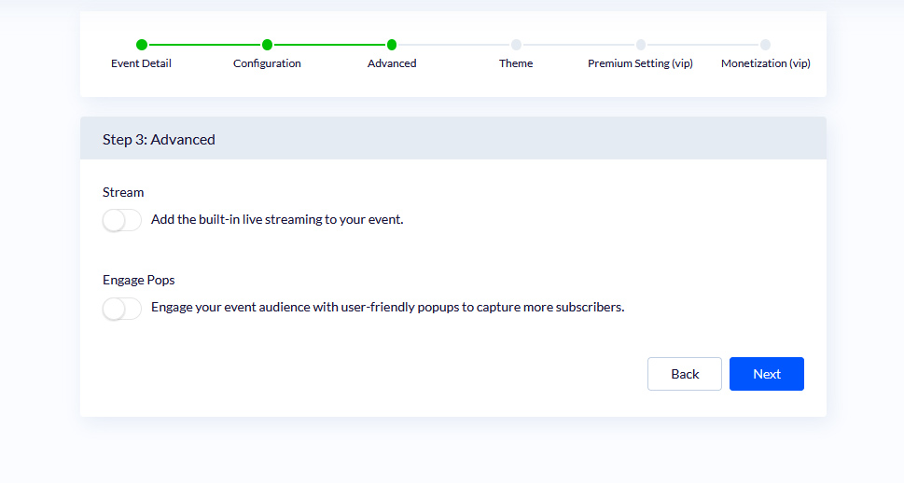Open the Theme step dot
Image resolution: width=904 pixels, height=483 pixels.
(x=516, y=45)
